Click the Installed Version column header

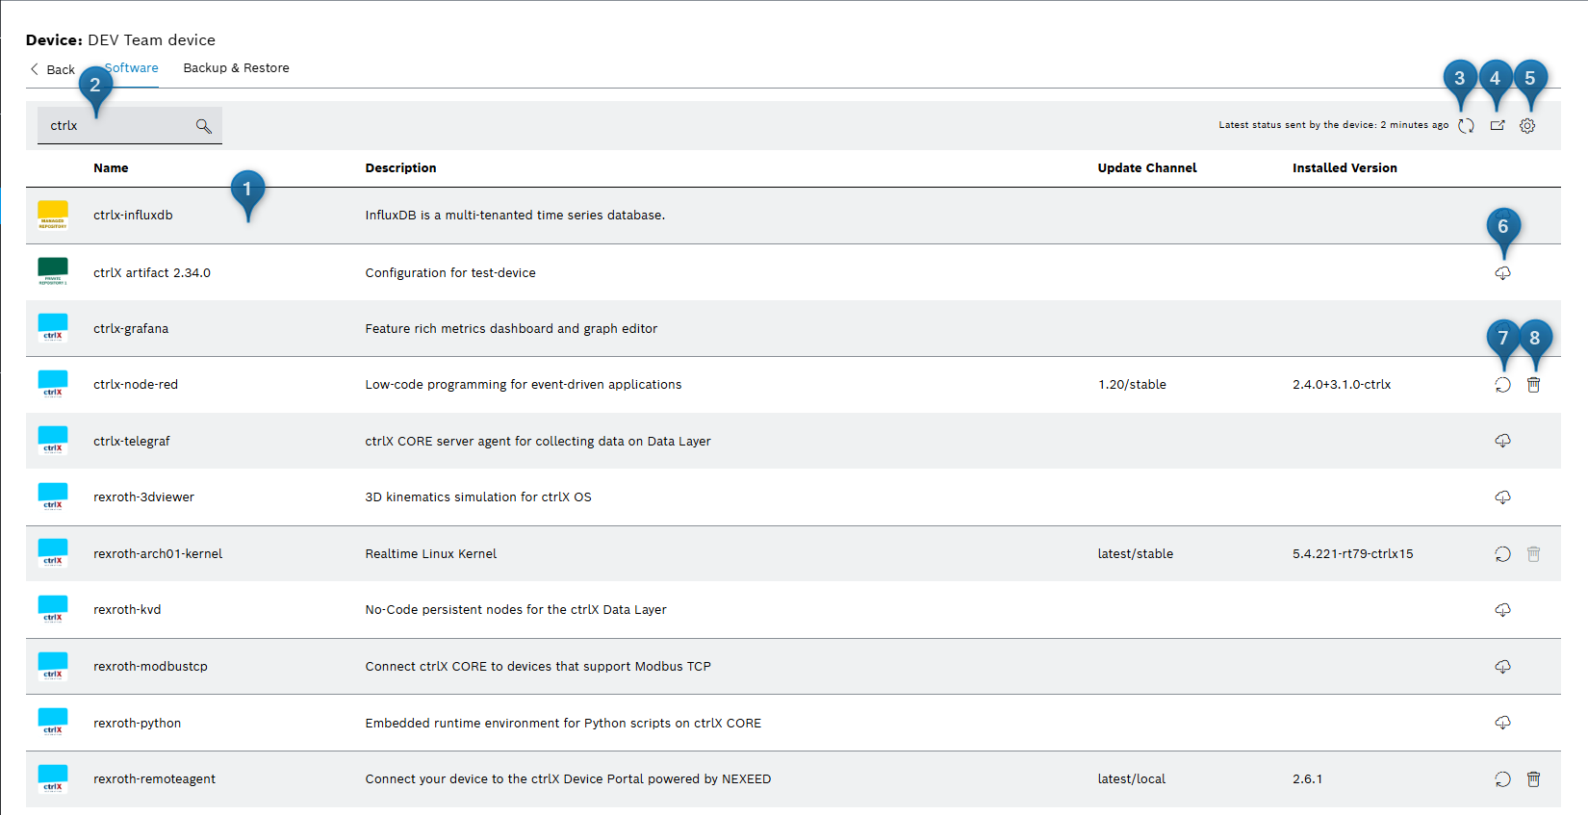pyautogui.click(x=1345, y=168)
